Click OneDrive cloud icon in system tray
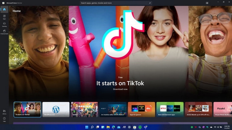232x130 pixels. 211,127
